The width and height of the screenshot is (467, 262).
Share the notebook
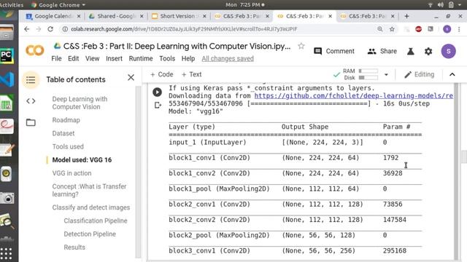pyautogui.click(x=382, y=51)
